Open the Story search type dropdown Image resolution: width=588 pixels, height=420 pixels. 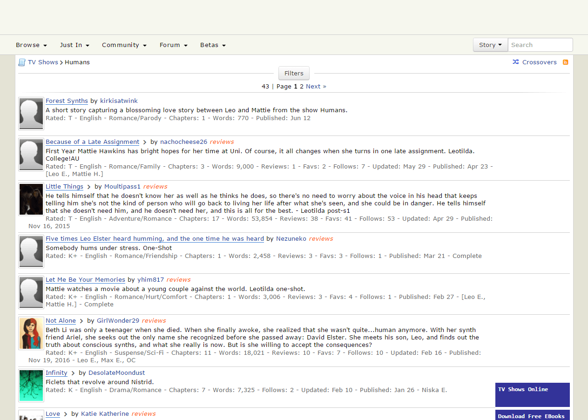coord(490,45)
